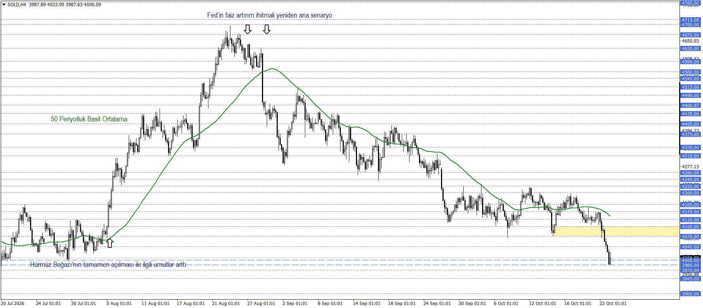Click the 20 Jul 2026 date label
Image resolution: width=703 pixels, height=308 pixels.
(x=13, y=303)
